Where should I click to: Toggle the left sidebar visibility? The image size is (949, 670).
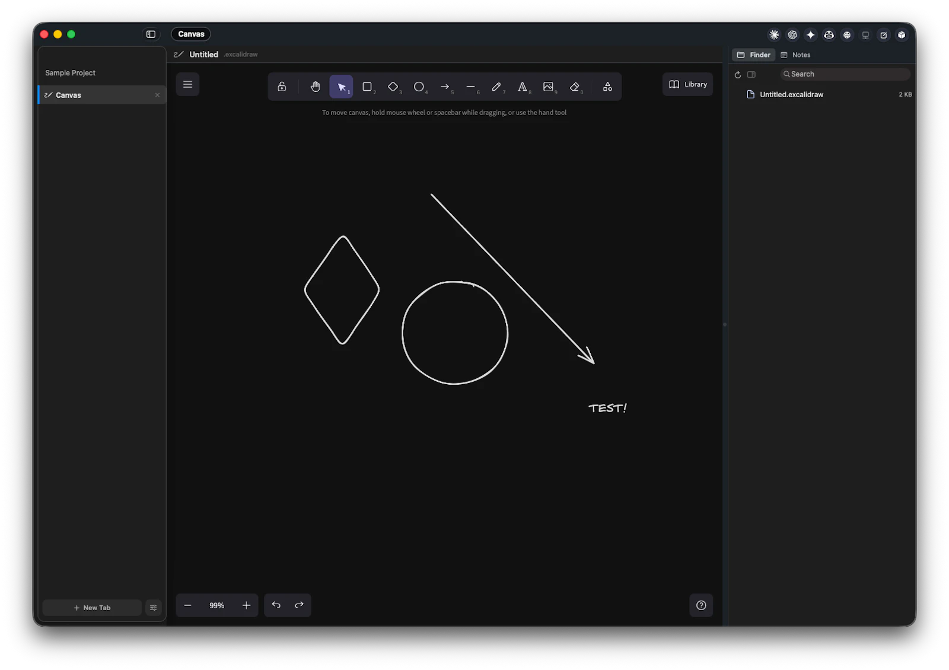click(151, 34)
